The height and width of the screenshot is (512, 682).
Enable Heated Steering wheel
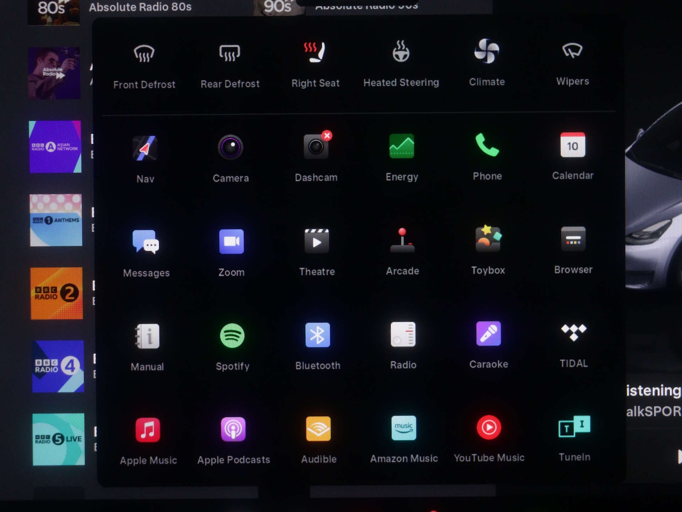click(x=401, y=52)
